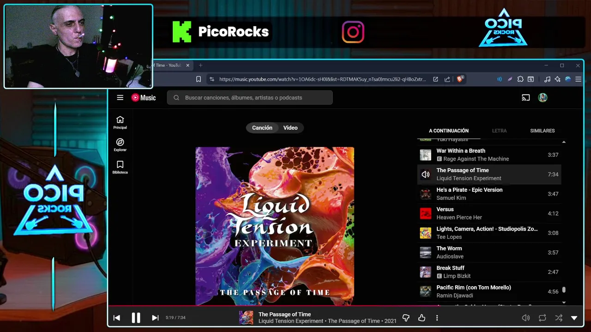The image size is (591, 332).
Task: Dislike the current song with thumbs down
Action: click(x=406, y=318)
